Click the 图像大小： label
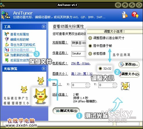 tap(60, 74)
